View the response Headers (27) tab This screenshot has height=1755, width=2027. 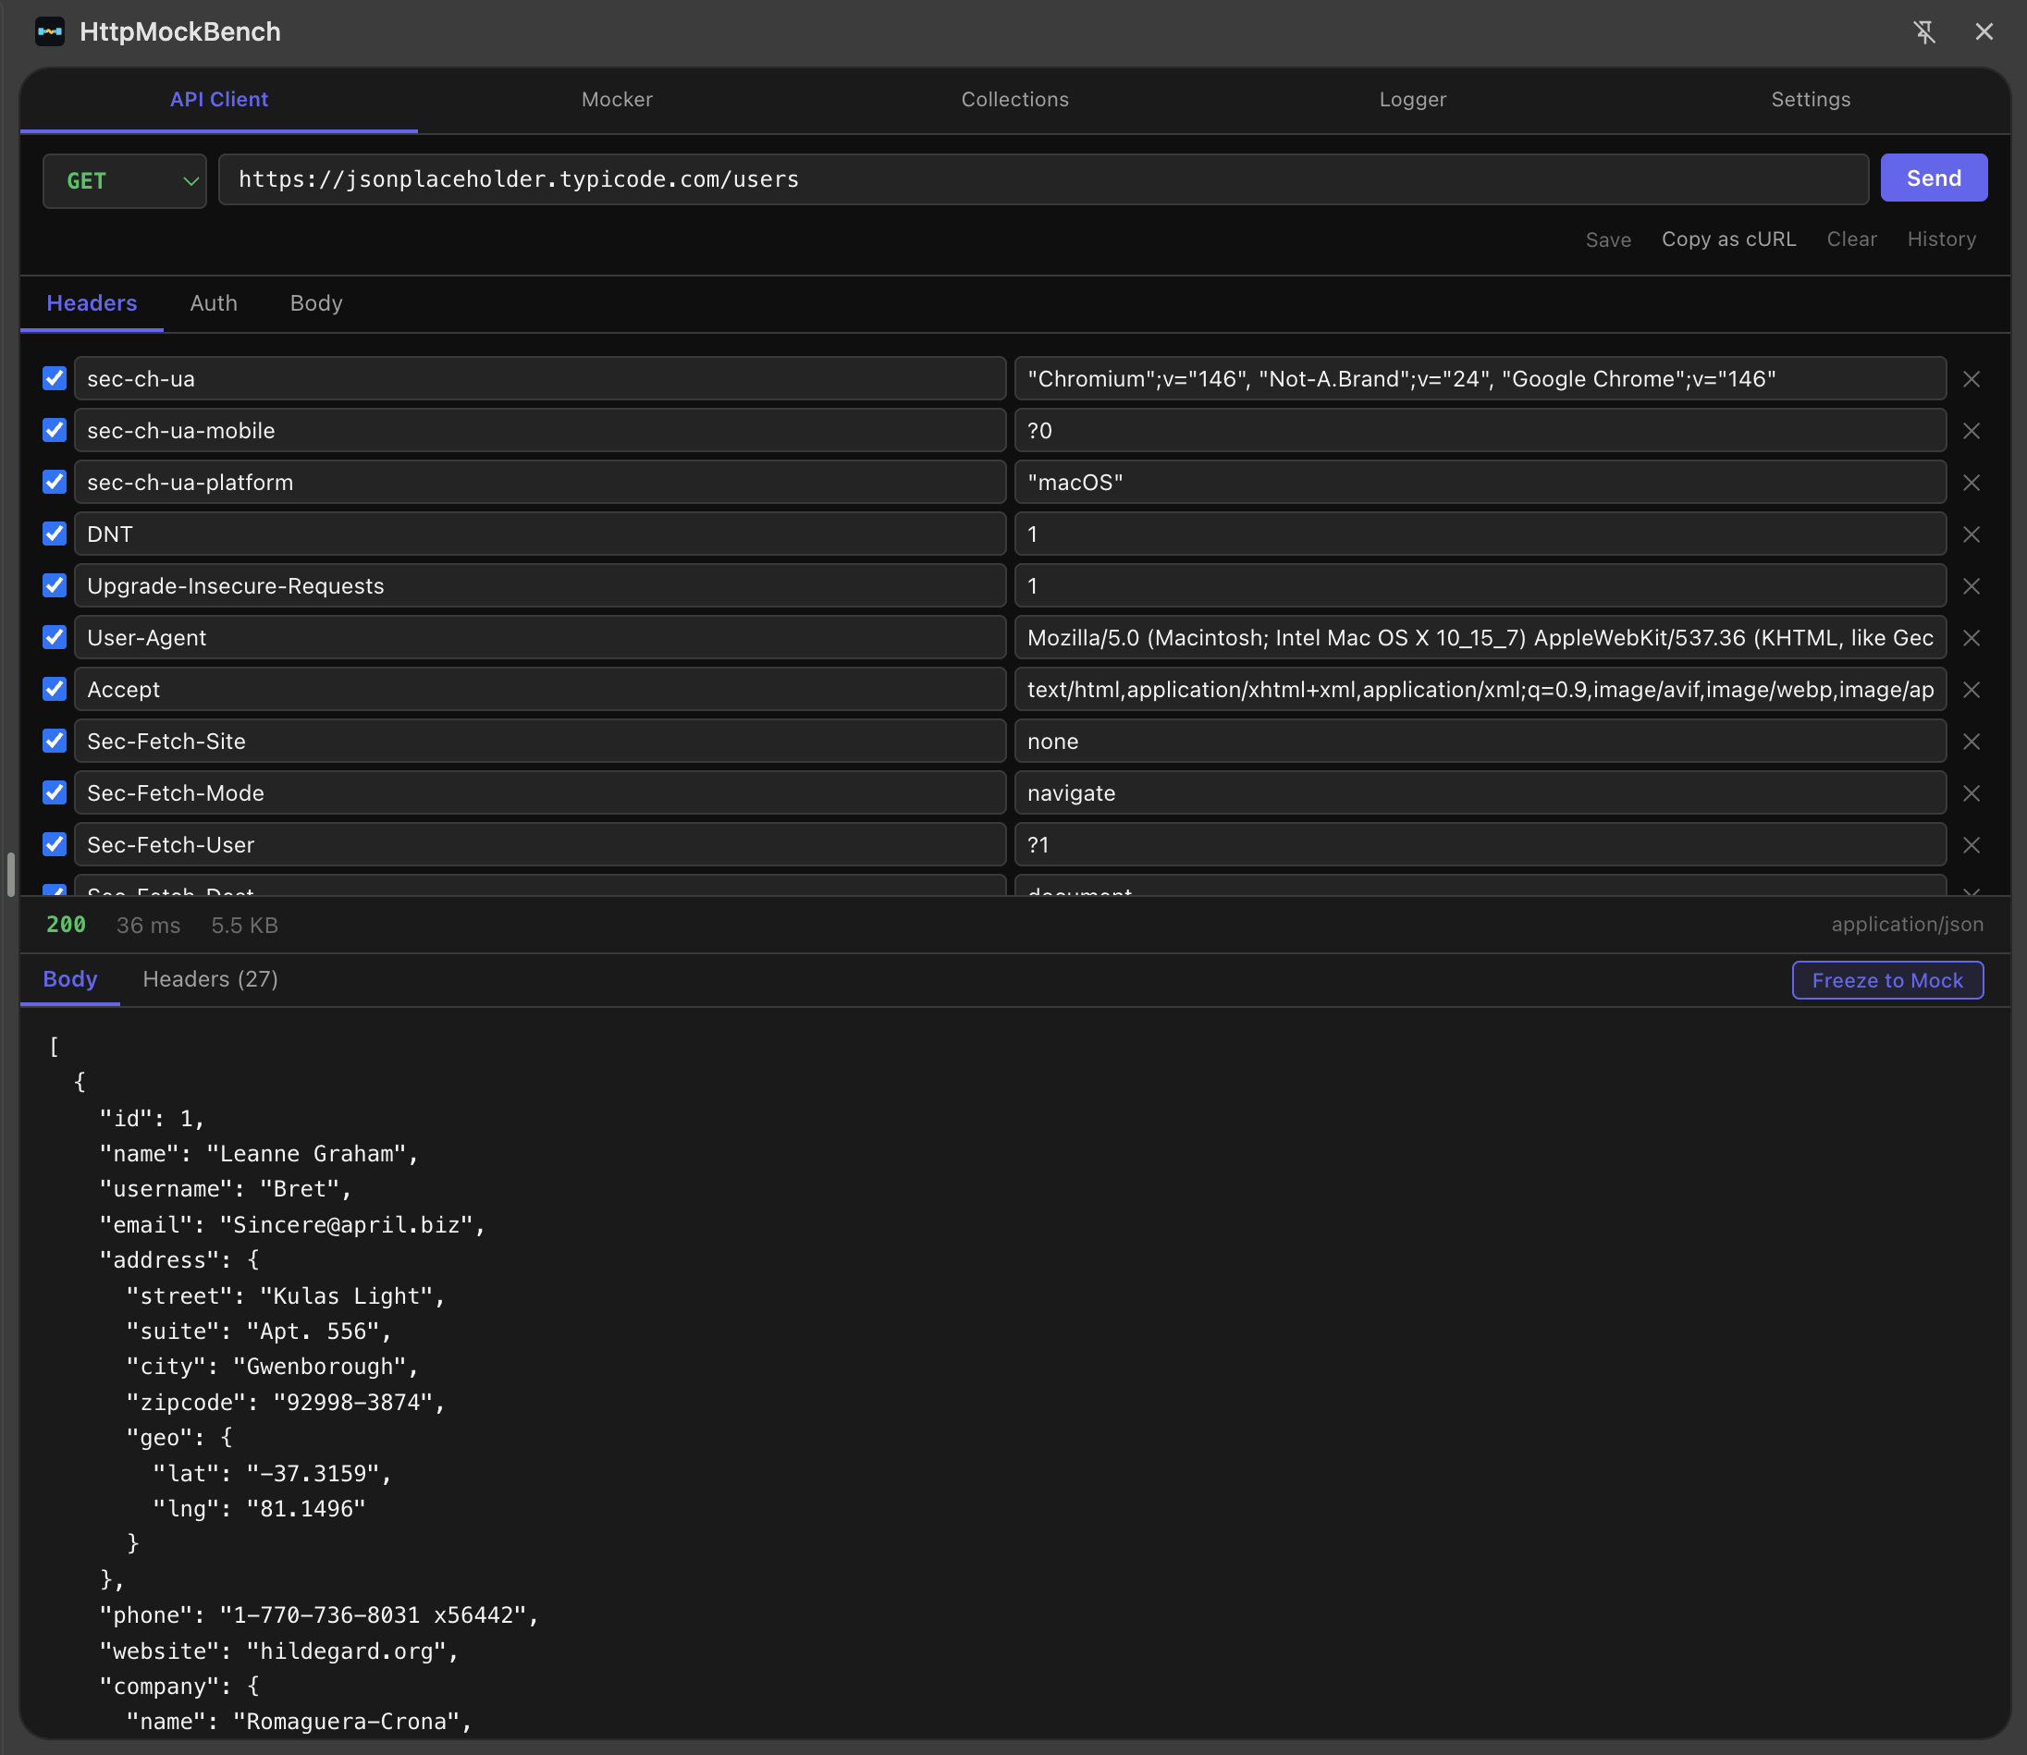click(x=211, y=979)
